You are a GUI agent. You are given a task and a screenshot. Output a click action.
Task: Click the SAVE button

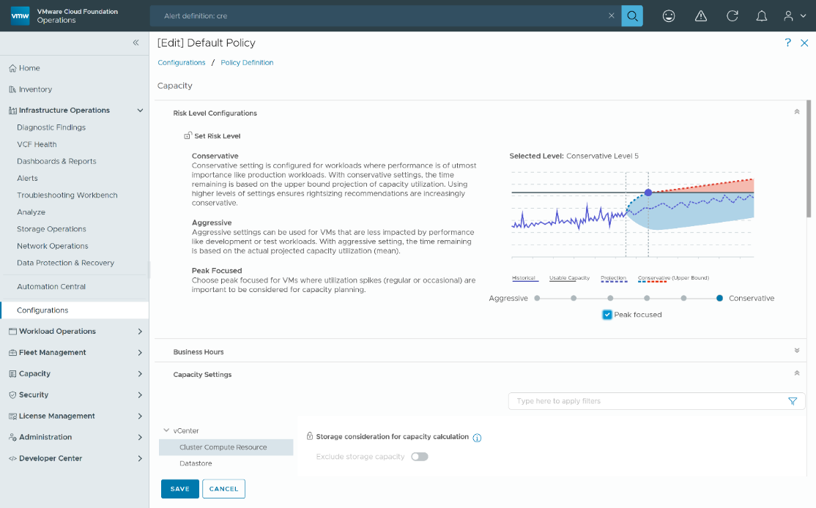click(179, 488)
